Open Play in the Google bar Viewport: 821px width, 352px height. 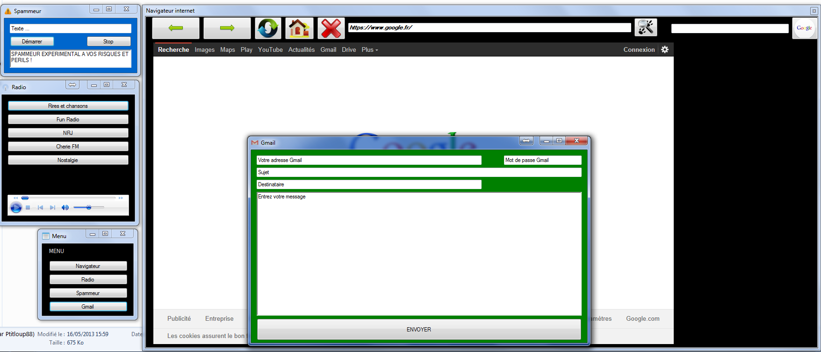click(x=246, y=49)
